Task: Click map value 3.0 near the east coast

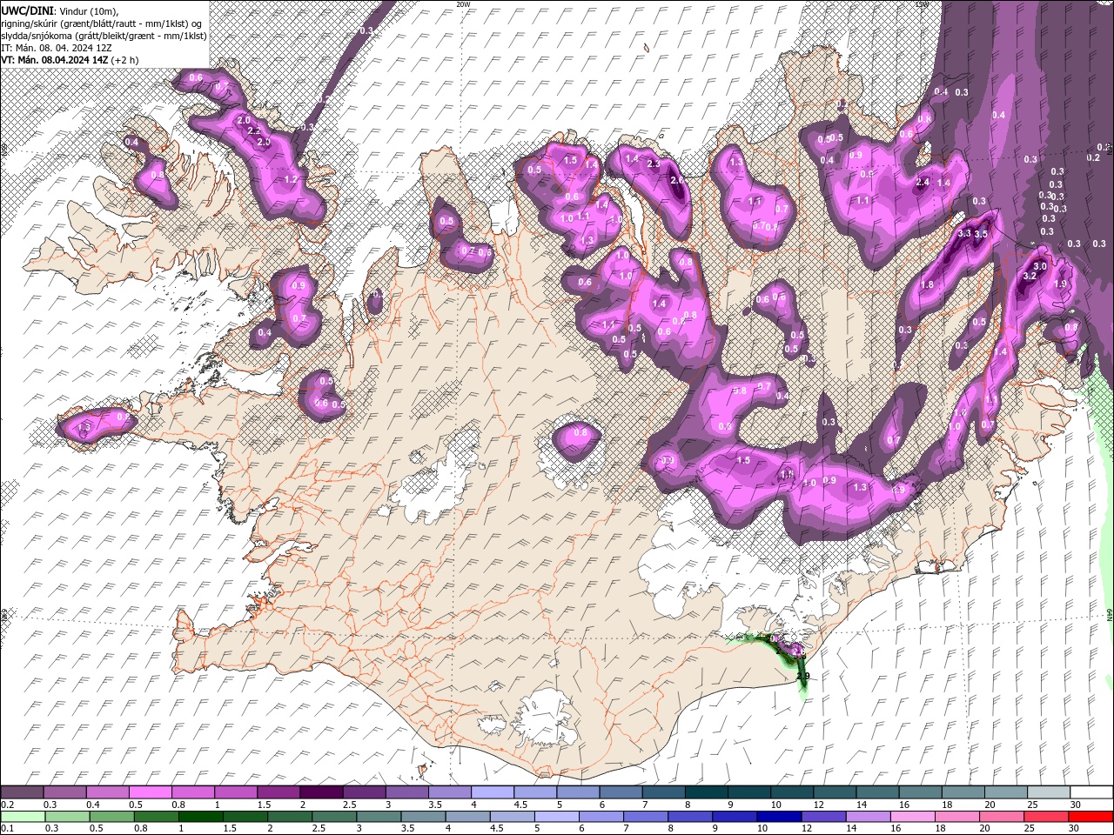Action: [x=1040, y=266]
